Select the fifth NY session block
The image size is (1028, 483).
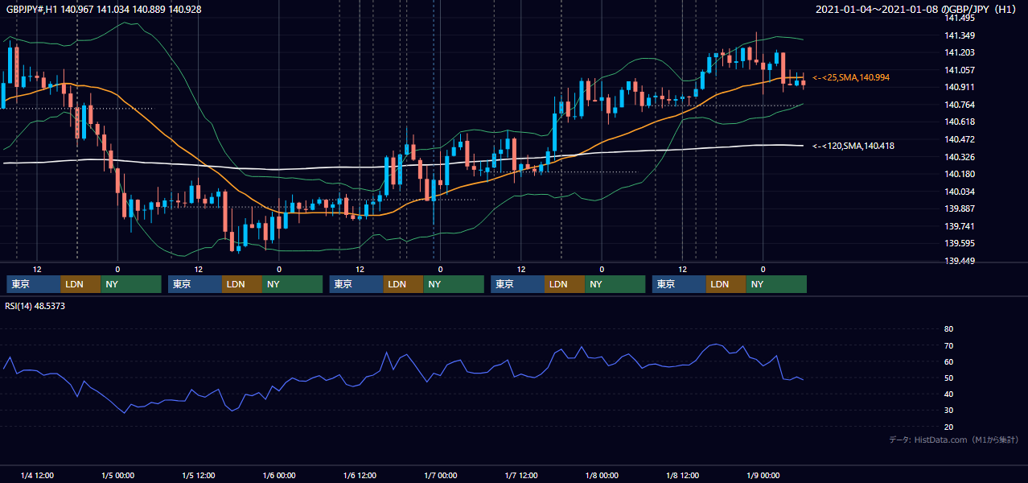(776, 284)
